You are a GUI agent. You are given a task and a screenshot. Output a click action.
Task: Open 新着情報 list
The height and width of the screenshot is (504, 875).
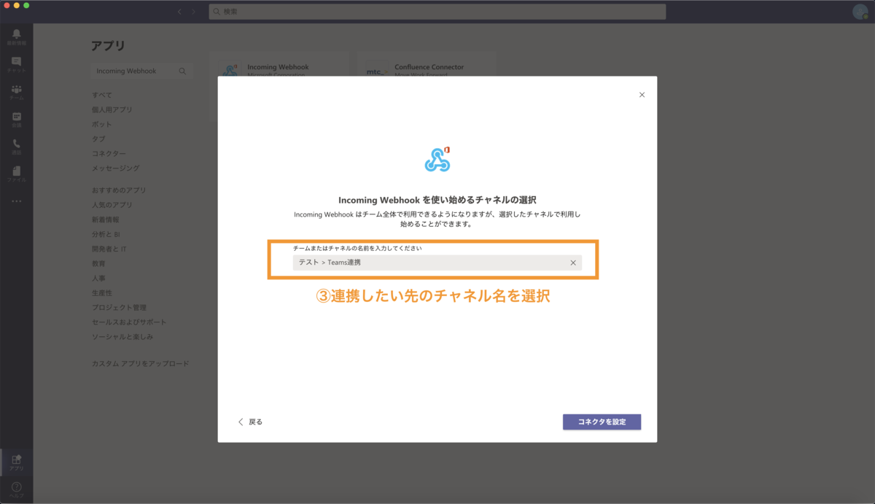[106, 220]
